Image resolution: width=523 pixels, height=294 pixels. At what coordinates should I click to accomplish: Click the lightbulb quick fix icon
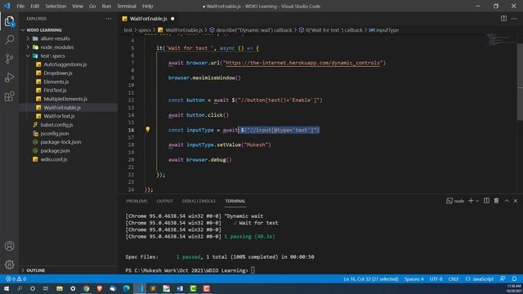coord(147,129)
